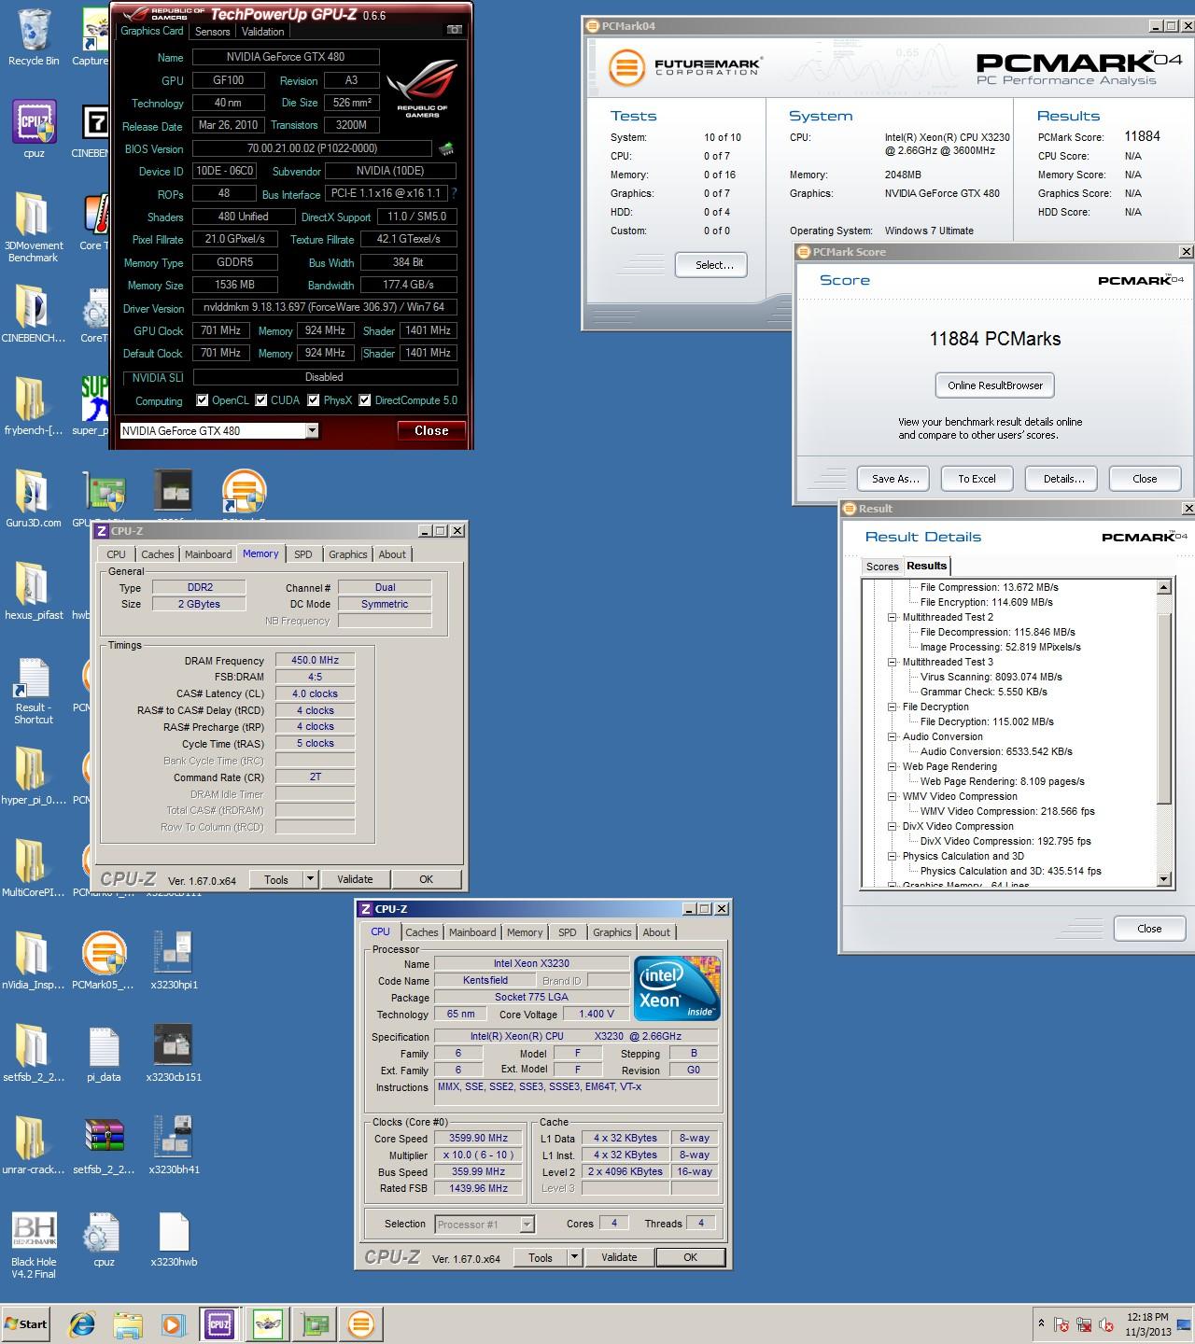The height and width of the screenshot is (1344, 1195).
Task: Toggle the OpenCL checkbox in GPU-Z
Action: coord(202,400)
